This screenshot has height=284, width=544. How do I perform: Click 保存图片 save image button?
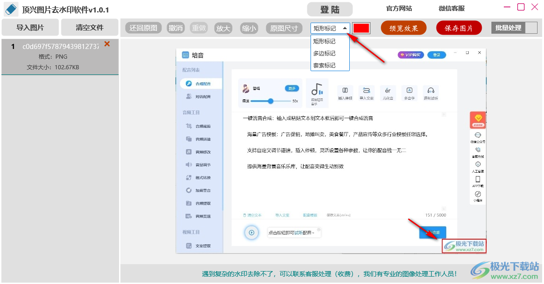459,28
